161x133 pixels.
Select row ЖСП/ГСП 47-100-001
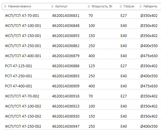tap(82, 26)
